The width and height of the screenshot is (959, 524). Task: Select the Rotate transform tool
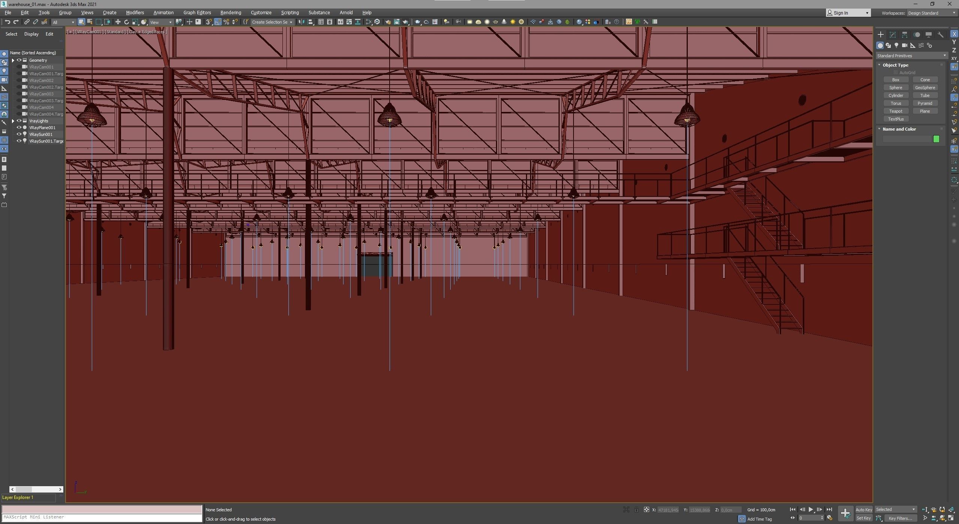click(127, 22)
